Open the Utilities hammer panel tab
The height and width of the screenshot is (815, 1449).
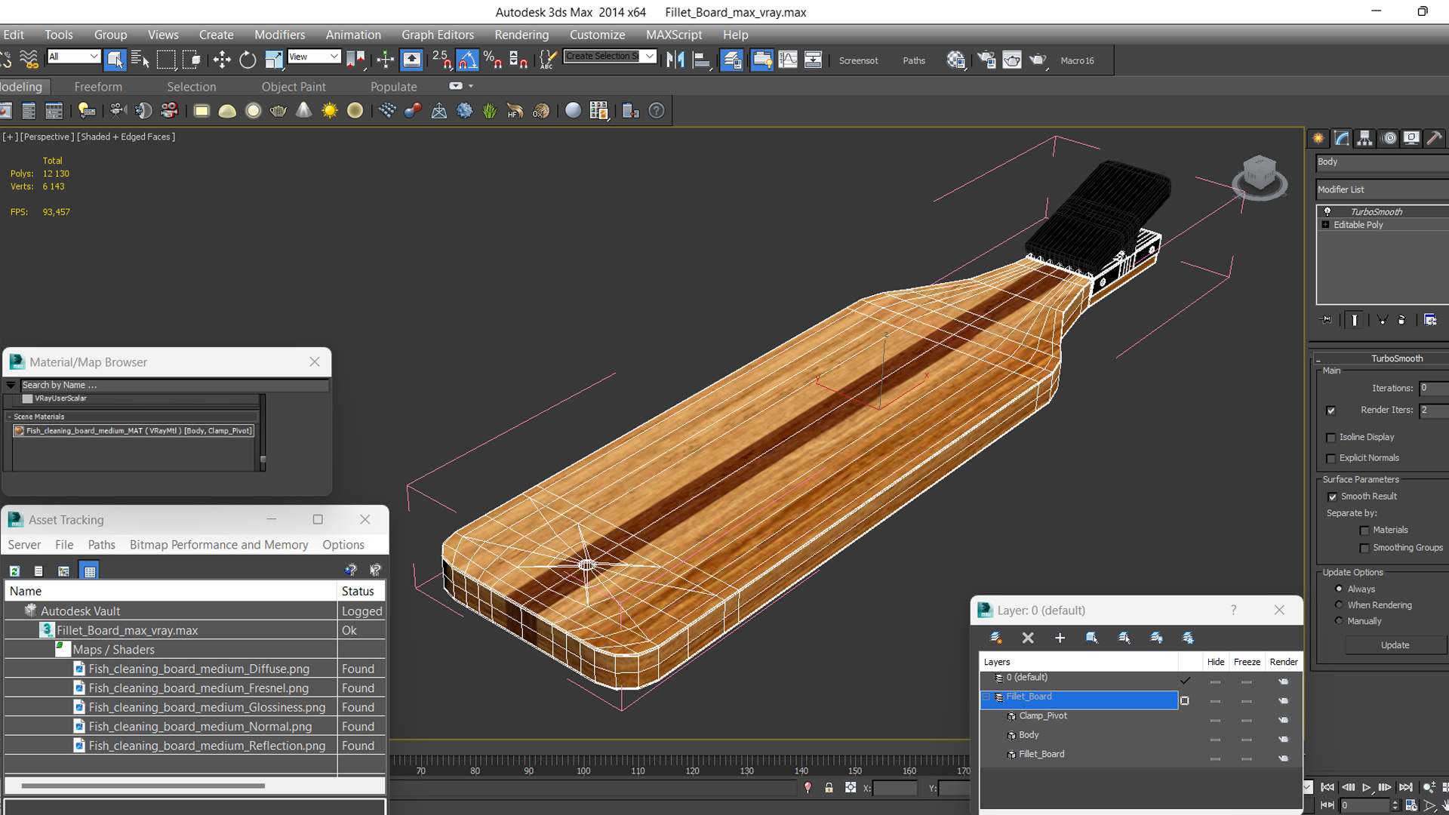[x=1435, y=138]
